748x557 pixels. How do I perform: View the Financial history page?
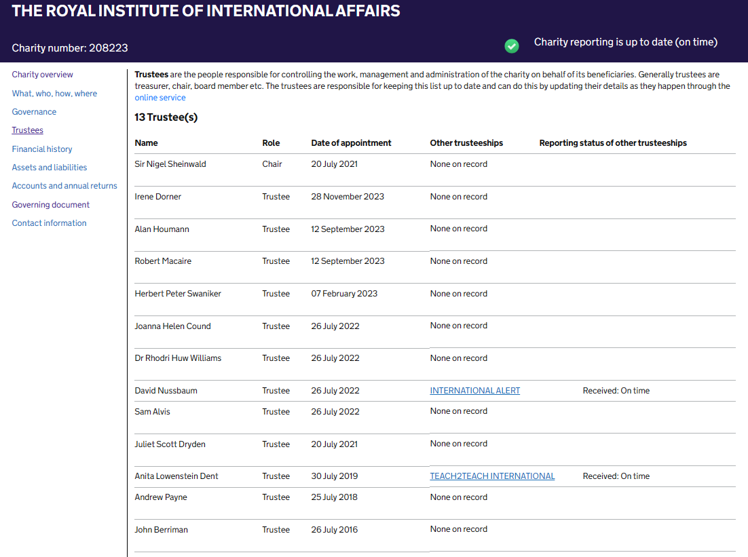42,149
